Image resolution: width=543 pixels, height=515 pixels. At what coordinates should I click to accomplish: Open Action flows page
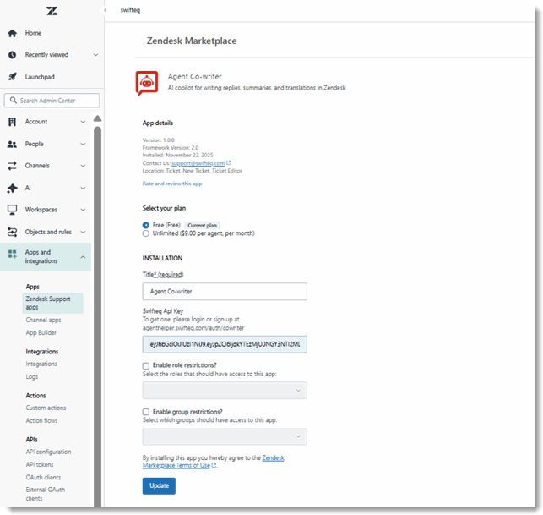(x=42, y=420)
